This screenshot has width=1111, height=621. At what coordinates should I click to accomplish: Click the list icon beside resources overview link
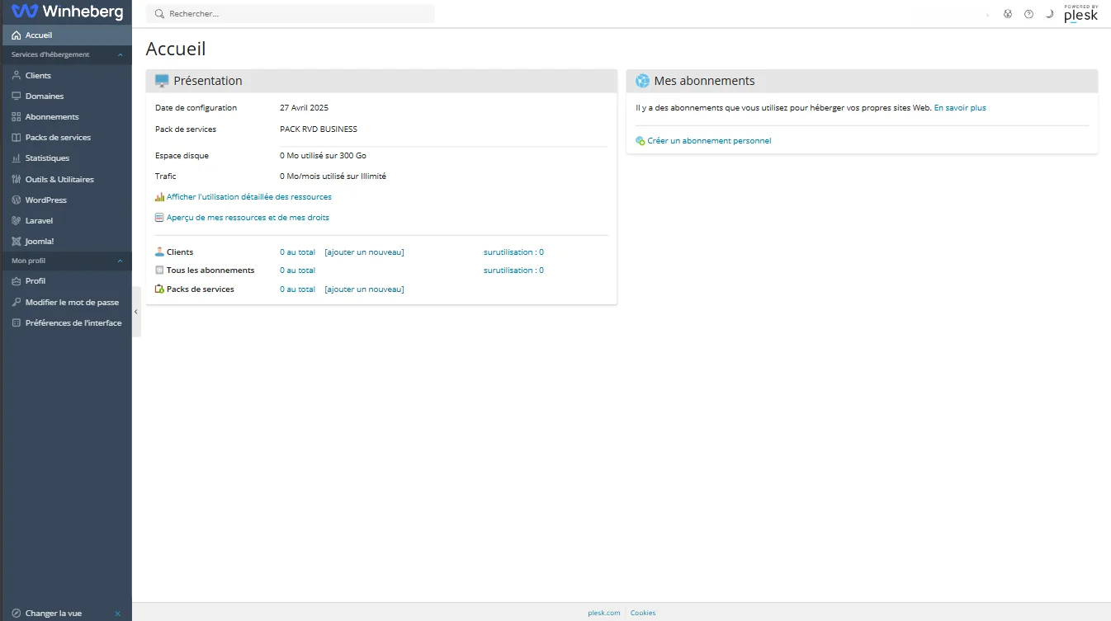pyautogui.click(x=160, y=218)
